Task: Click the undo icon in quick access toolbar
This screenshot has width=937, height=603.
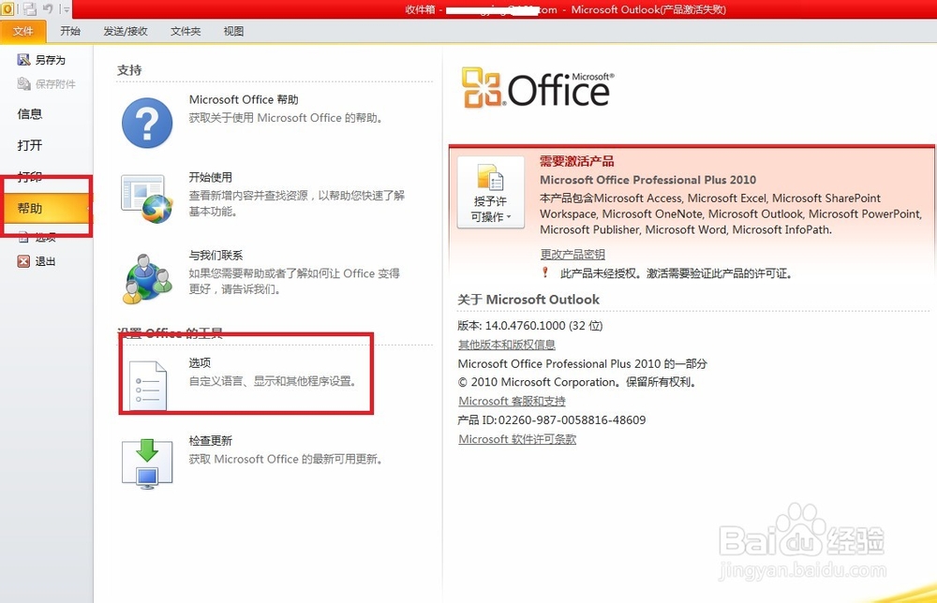Action: tap(48, 9)
